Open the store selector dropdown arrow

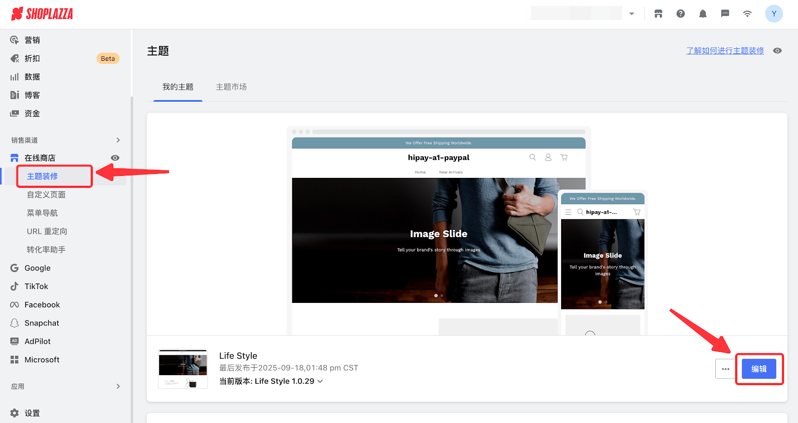632,14
